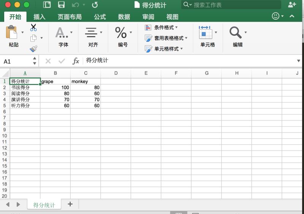Image resolution: width=304 pixels, height=214 pixels.
Task: Open the search options dropdown arrow
Action: click(x=191, y=5)
